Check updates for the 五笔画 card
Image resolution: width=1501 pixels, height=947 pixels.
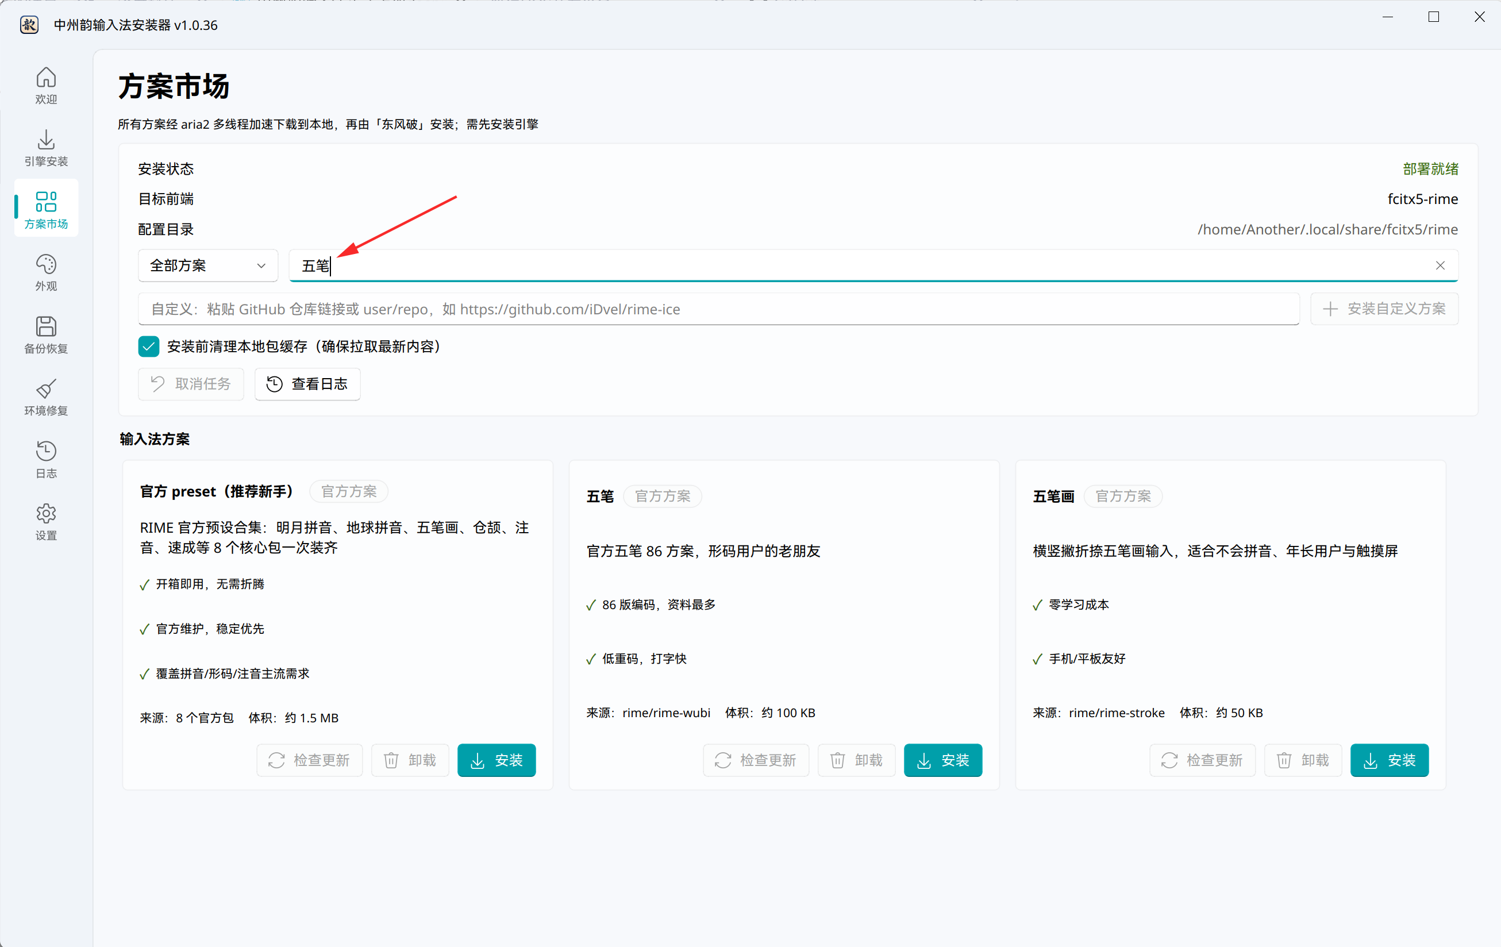[1202, 761]
